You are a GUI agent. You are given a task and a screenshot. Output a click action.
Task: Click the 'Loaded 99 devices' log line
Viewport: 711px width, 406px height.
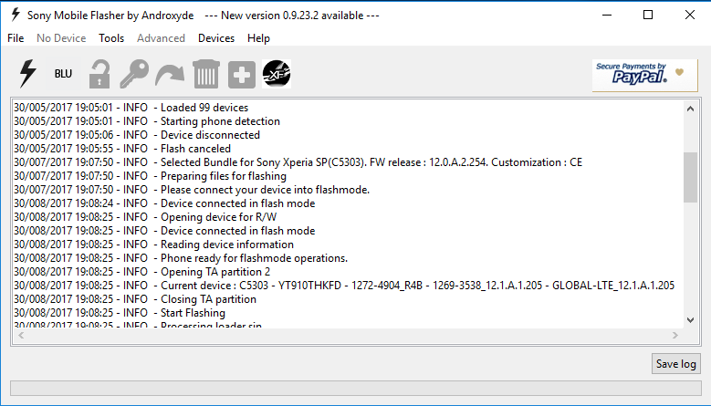tap(131, 108)
